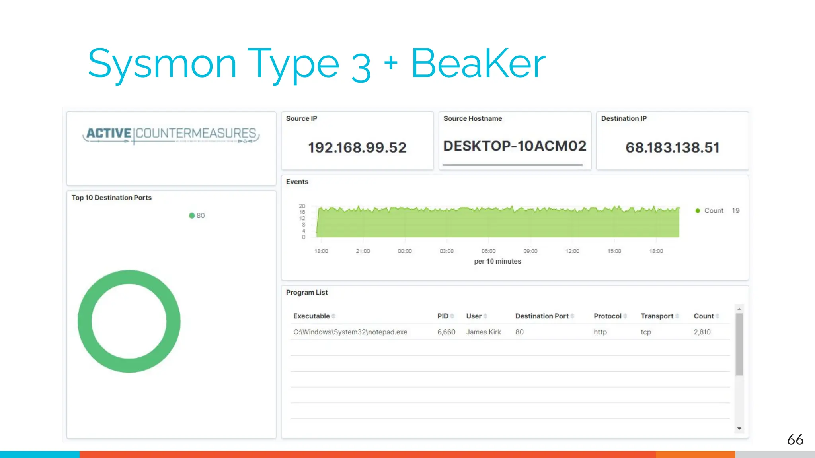The height and width of the screenshot is (458, 815).
Task: Sort table by PID column icon
Action: click(452, 316)
